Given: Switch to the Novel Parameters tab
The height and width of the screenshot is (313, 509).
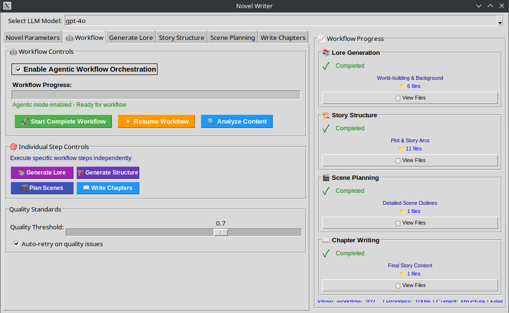Looking at the screenshot, I should click(33, 38).
